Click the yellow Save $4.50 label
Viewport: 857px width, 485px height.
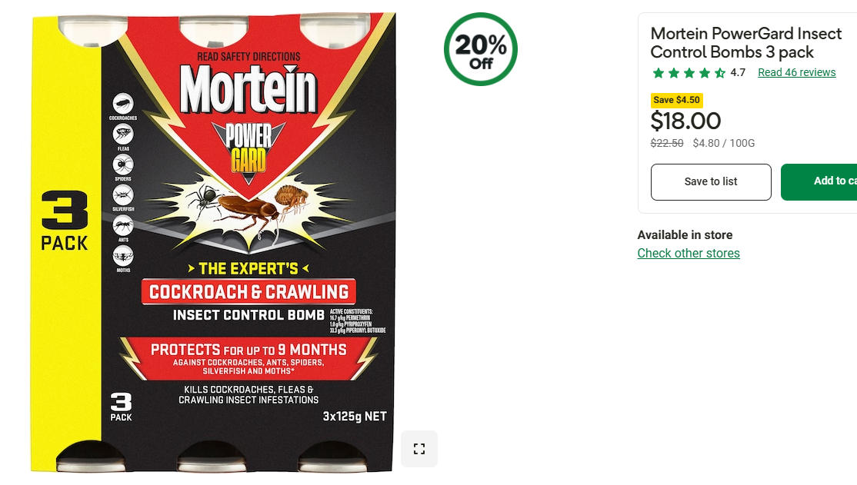pyautogui.click(x=676, y=100)
